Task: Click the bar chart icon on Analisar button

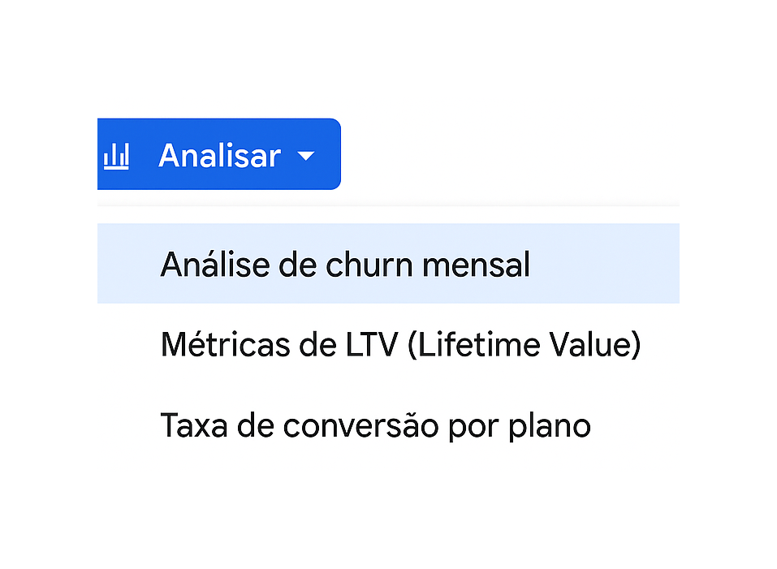Action: [116, 156]
